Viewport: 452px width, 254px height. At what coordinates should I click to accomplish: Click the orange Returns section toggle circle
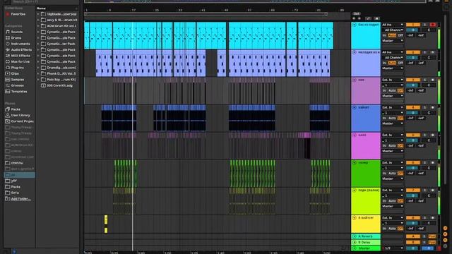(446, 234)
